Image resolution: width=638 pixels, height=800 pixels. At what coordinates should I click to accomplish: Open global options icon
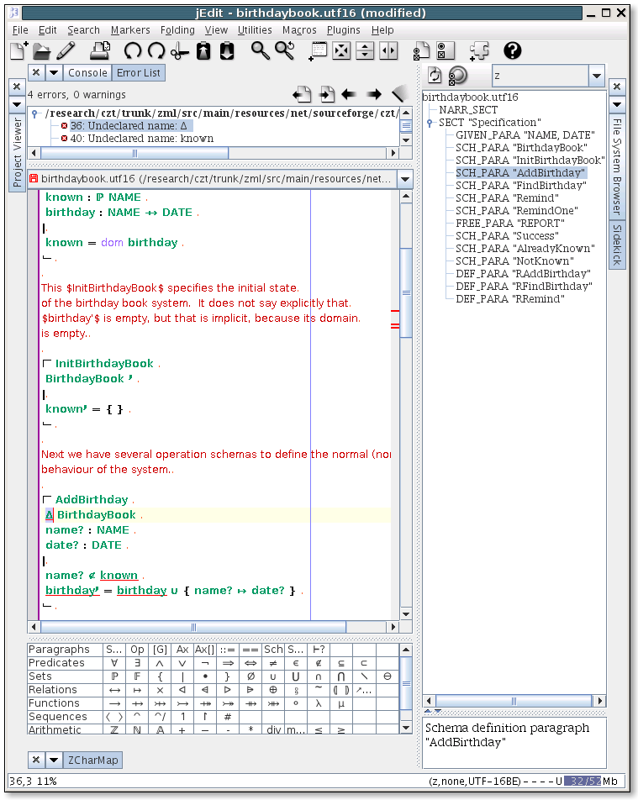tap(446, 50)
